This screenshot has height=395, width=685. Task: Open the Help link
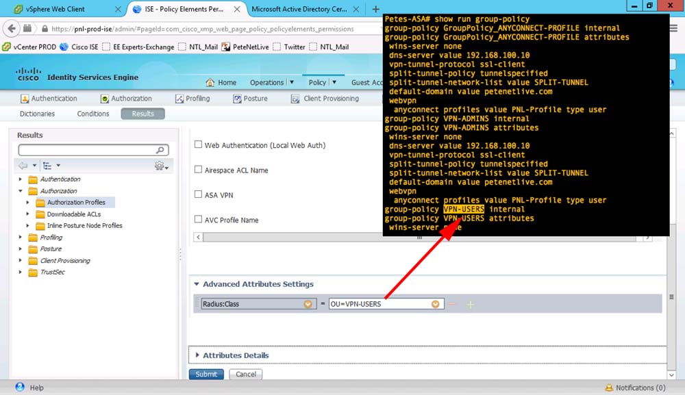point(37,387)
